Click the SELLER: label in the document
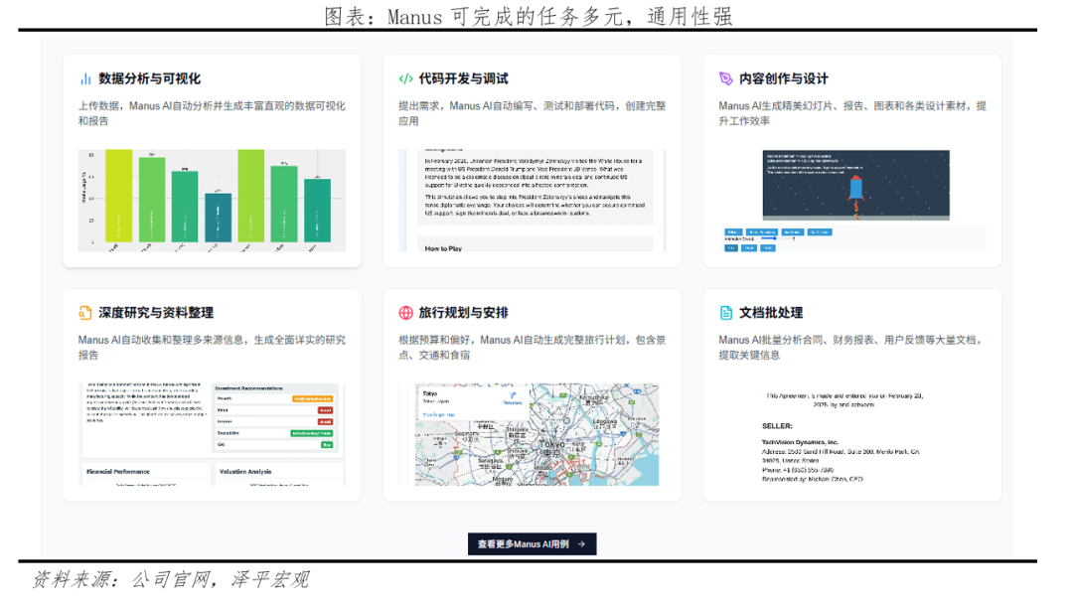Screen dimensions: 1073x607 click(x=777, y=425)
